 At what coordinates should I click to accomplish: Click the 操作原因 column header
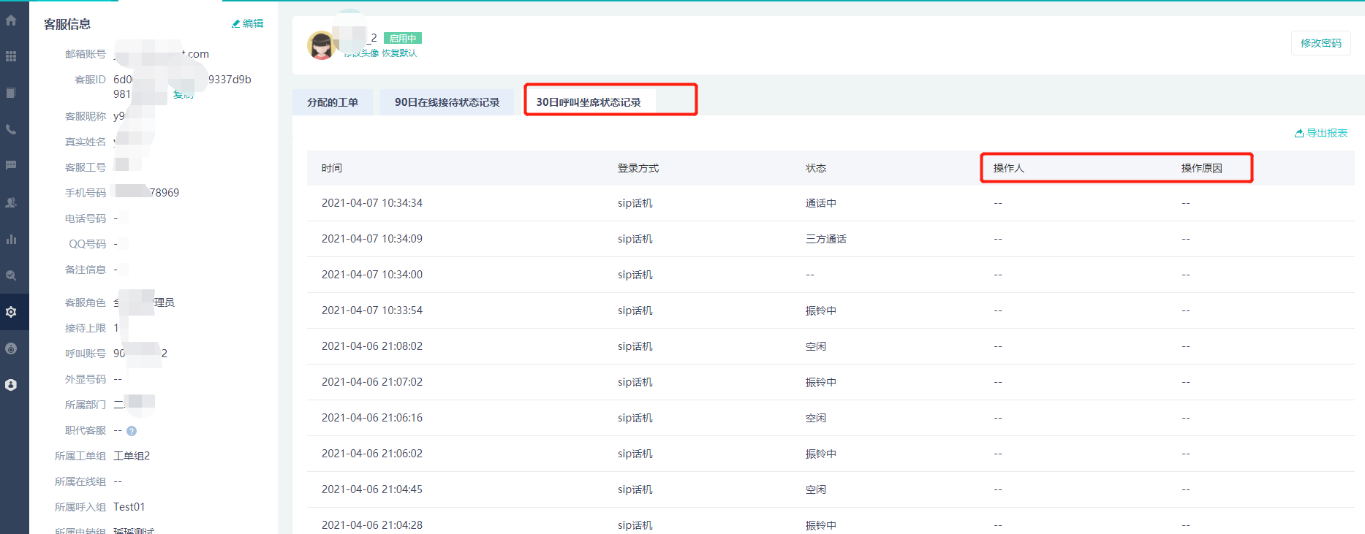tap(1202, 168)
